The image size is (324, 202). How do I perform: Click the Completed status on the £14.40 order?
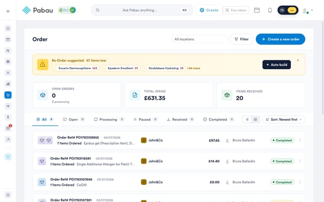282,161
